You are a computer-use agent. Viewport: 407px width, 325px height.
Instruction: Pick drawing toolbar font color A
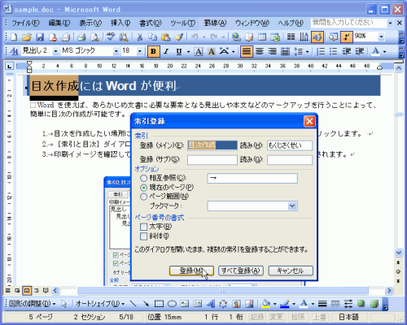[x=304, y=304]
